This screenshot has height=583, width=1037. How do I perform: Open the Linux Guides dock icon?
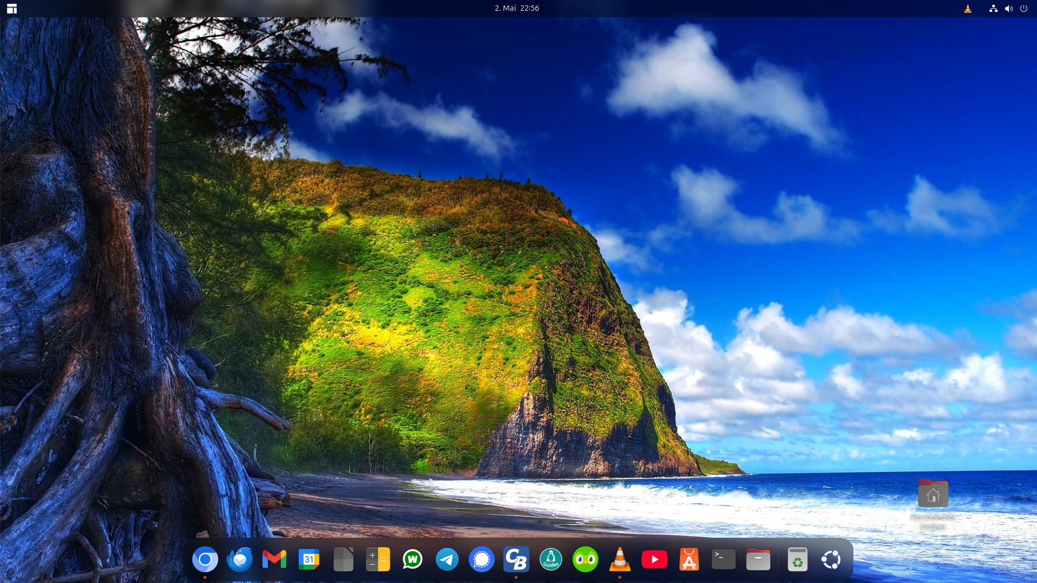click(551, 560)
